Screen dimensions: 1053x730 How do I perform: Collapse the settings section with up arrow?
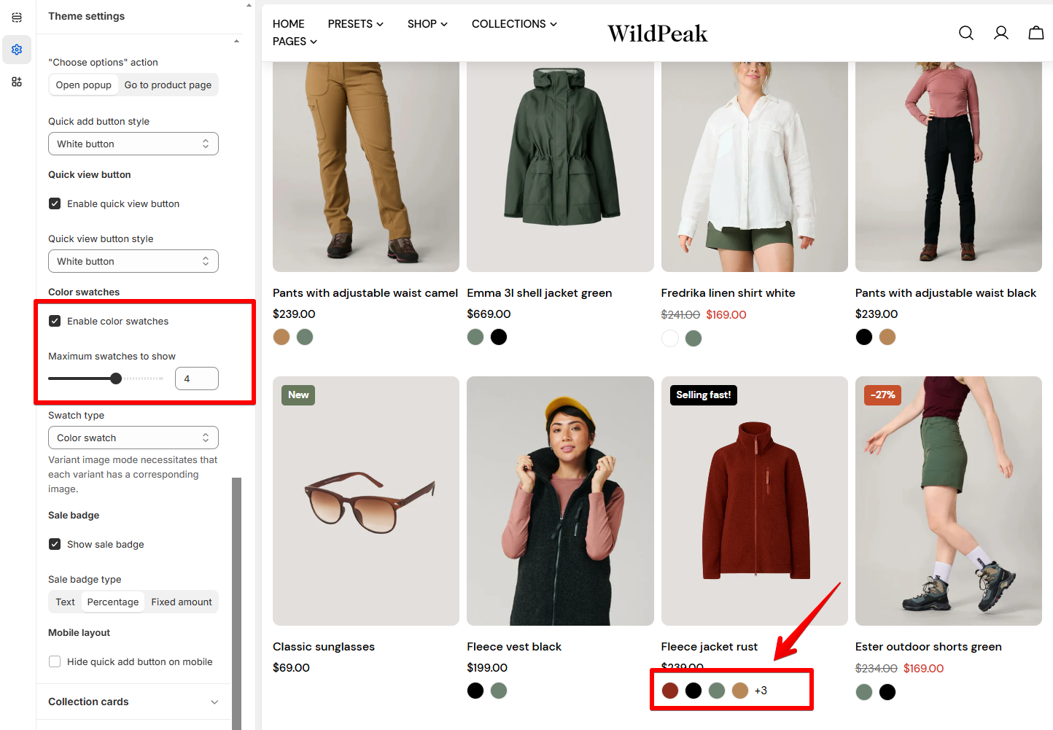tap(236, 42)
